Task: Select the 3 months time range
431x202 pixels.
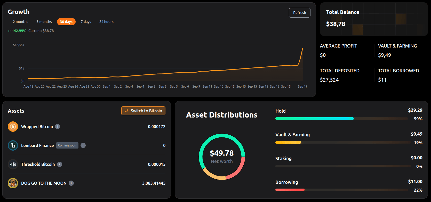Action: click(x=44, y=22)
